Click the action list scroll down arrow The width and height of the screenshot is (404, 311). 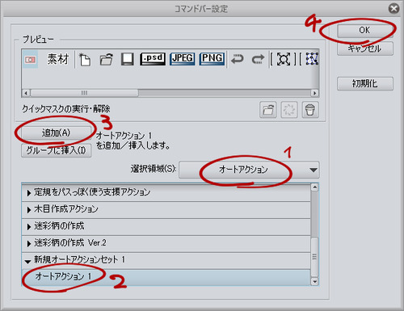point(314,282)
